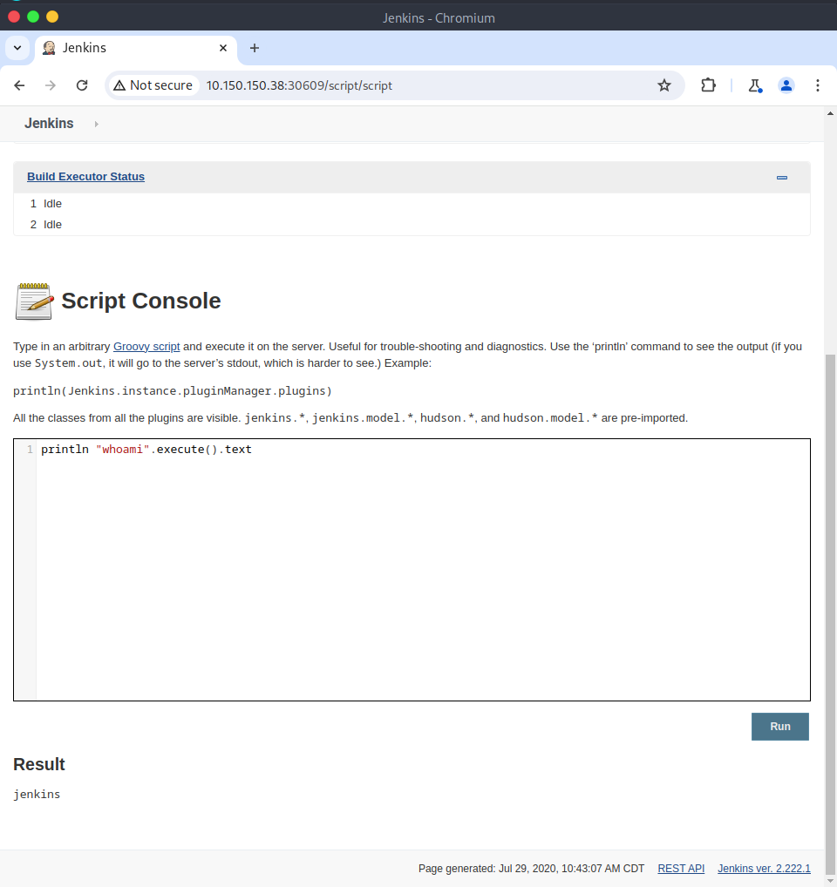This screenshot has height=887, width=837.
Task: Open the REST API link
Action: (x=681, y=869)
